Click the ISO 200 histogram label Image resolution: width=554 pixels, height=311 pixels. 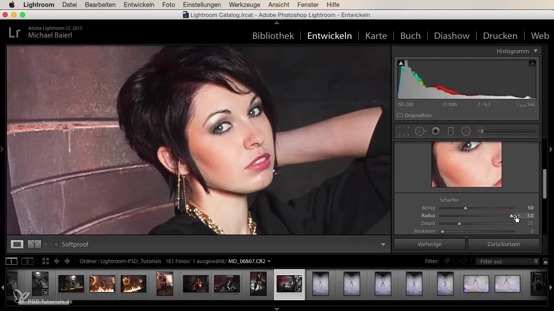pos(406,105)
